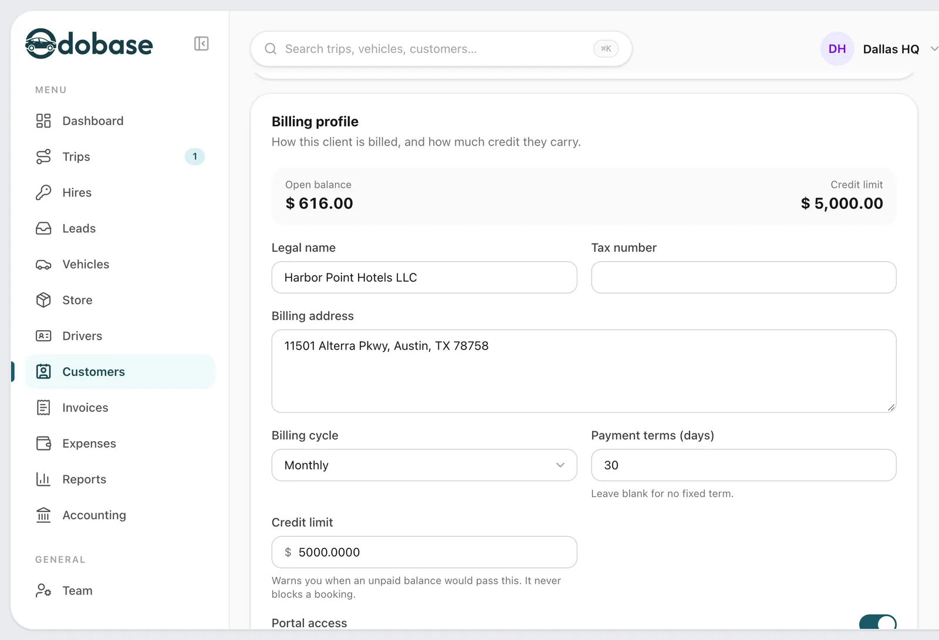
Task: Open the Accounting menu item
Action: pyautogui.click(x=120, y=515)
